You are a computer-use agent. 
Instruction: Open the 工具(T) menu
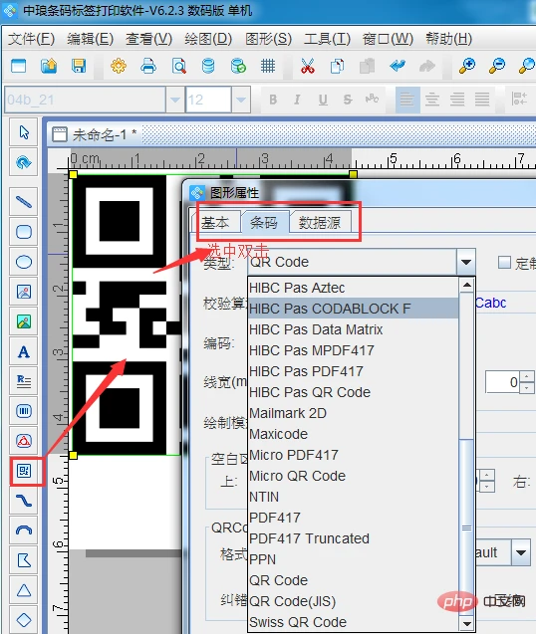click(327, 39)
